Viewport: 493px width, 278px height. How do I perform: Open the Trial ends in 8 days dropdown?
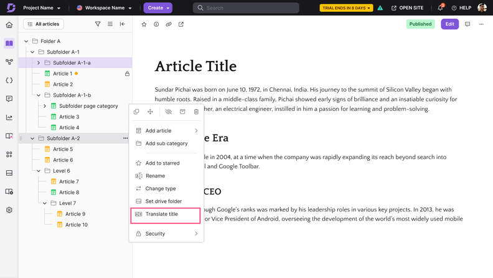point(346,8)
